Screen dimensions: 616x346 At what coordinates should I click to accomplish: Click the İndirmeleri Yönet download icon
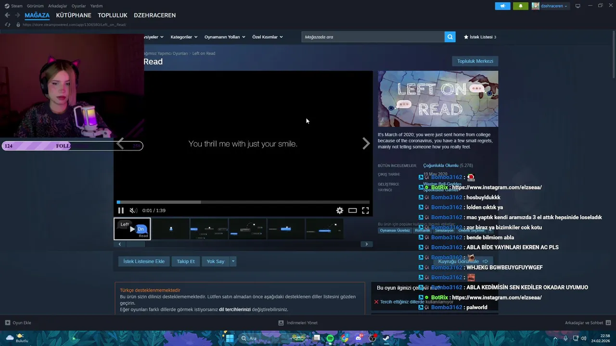[x=281, y=323]
